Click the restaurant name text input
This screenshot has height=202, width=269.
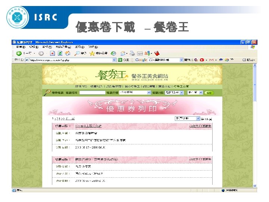(x=92, y=93)
